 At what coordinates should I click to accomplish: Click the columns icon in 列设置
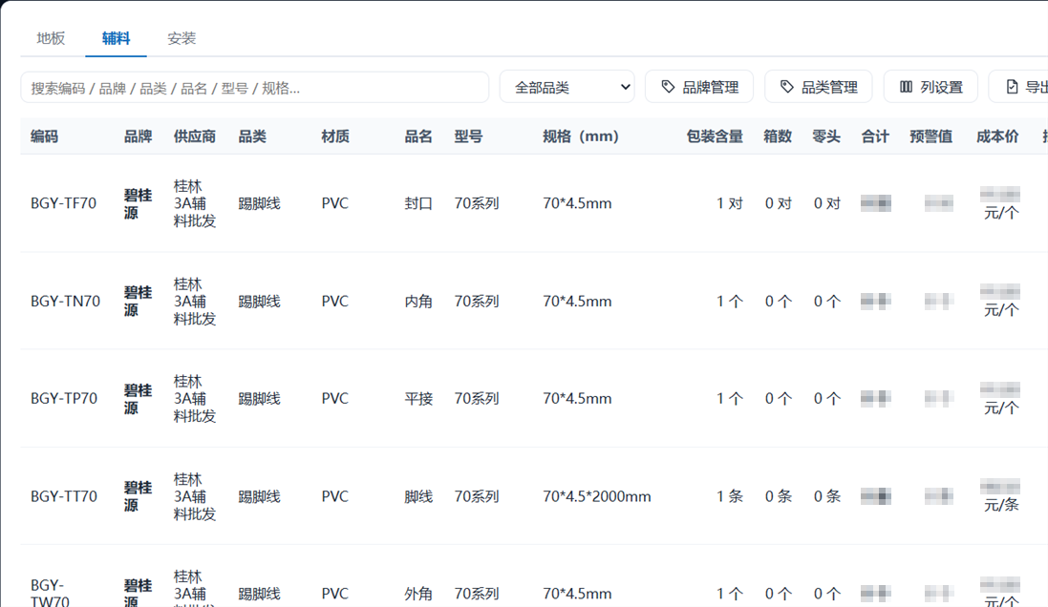point(906,87)
